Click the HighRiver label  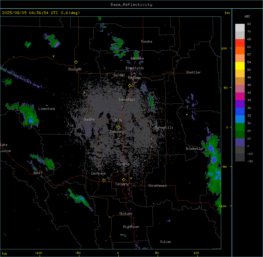(x=131, y=227)
